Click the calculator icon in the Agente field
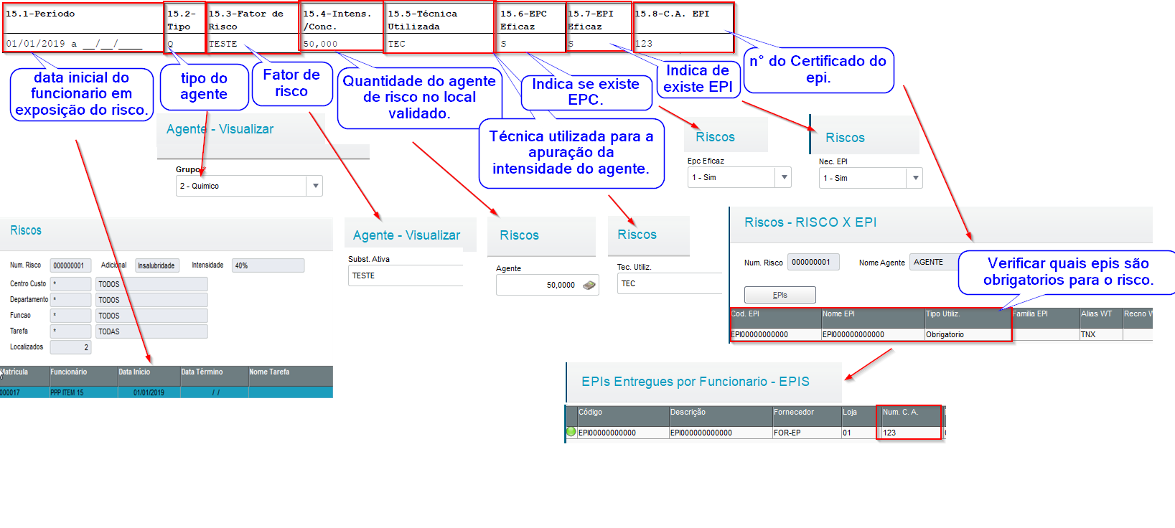Viewport: 1175px width, 528px height. click(x=589, y=285)
